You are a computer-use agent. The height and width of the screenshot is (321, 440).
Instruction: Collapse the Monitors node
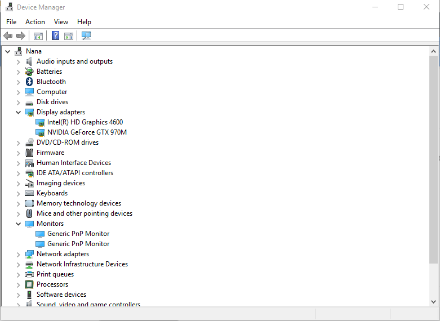pos(18,224)
